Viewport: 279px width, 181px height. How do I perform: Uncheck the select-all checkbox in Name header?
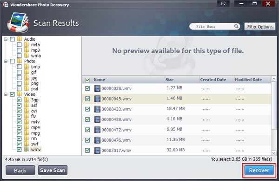point(87,80)
